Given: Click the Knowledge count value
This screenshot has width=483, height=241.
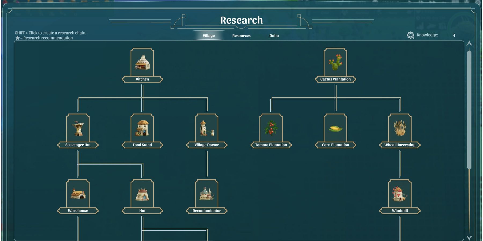Looking at the screenshot, I should (x=454, y=35).
